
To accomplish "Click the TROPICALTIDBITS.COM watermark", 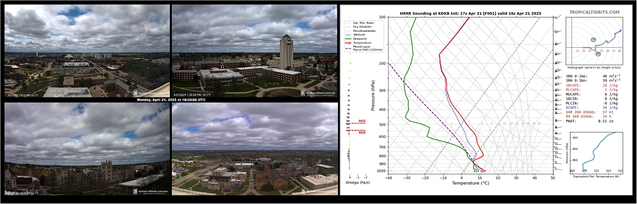I will [594, 13].
